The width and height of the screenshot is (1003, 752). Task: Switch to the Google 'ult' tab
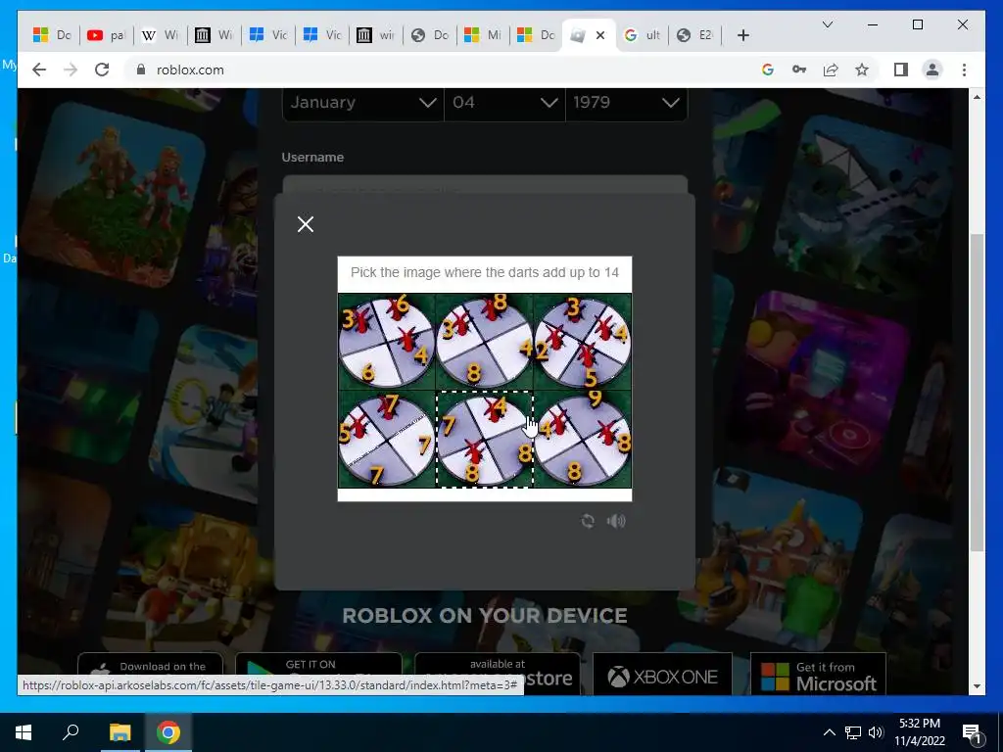643,35
